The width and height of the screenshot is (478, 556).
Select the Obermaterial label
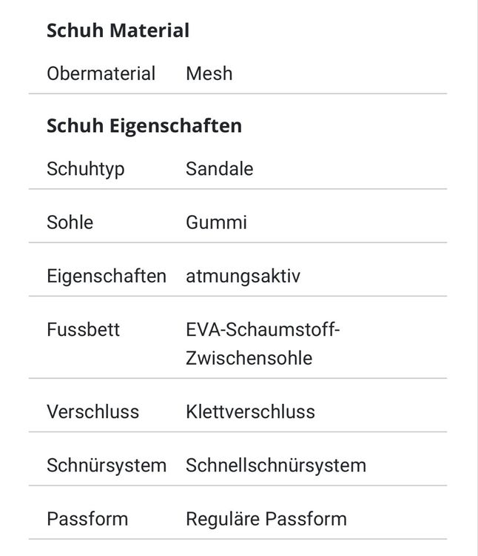coord(101,73)
